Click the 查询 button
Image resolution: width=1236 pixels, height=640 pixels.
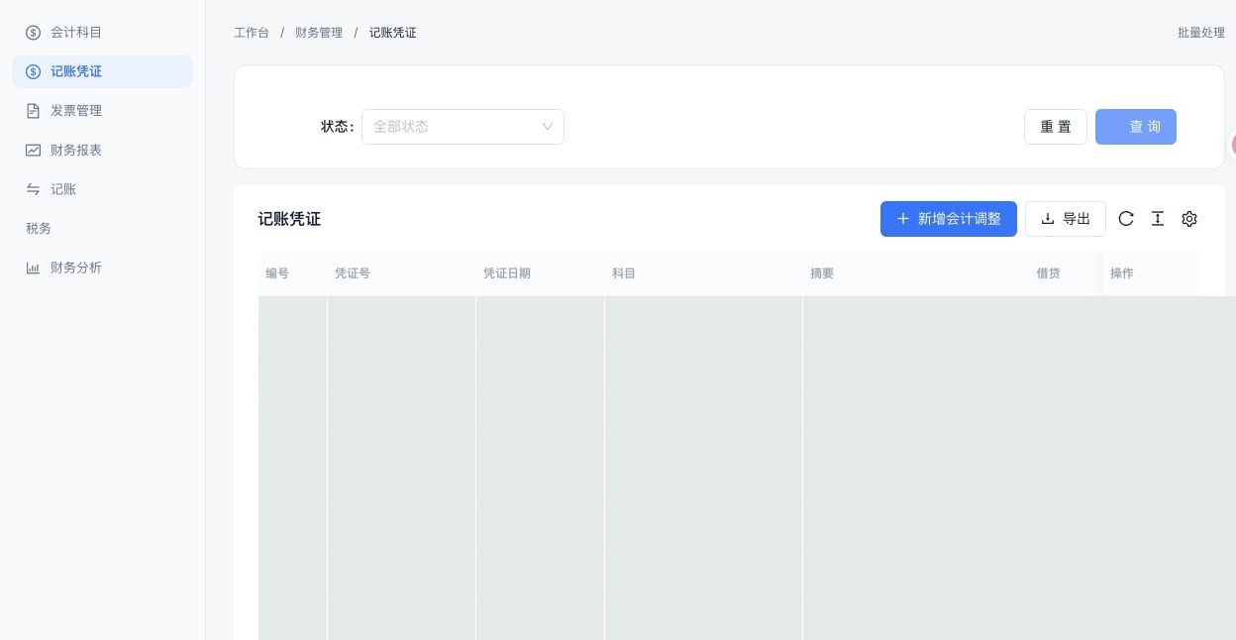coord(1136,127)
